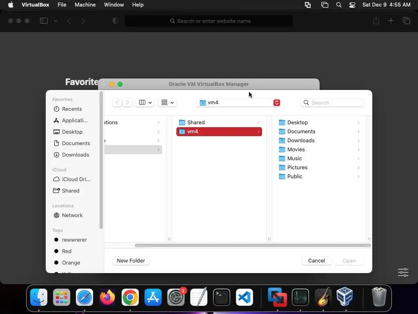Select the vm4 folder row

click(219, 132)
